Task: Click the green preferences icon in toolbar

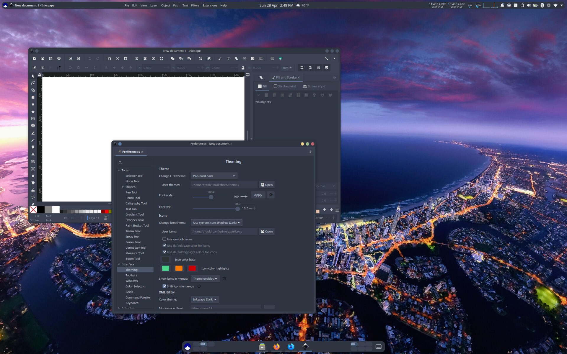Action: pyautogui.click(x=280, y=58)
